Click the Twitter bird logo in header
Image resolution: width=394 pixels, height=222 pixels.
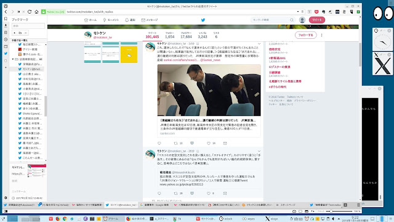click(203, 20)
